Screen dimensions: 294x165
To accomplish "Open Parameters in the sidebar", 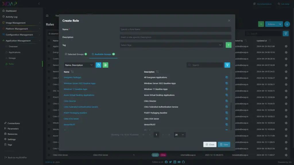I will [x=13, y=129].
